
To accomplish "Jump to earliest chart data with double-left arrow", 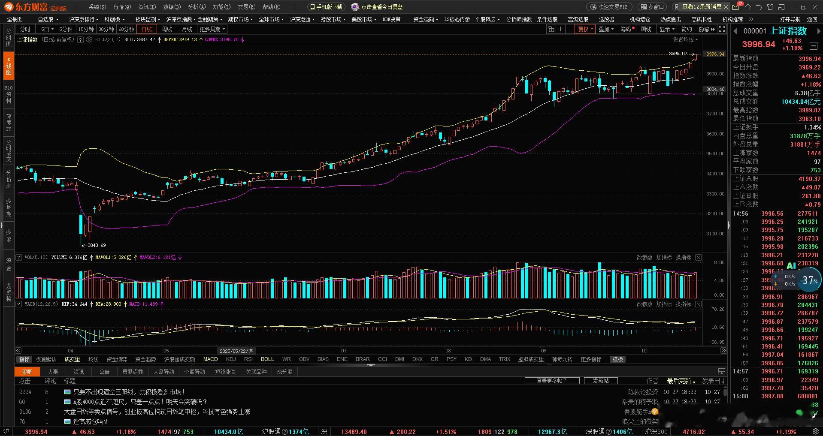I will click(x=18, y=351).
